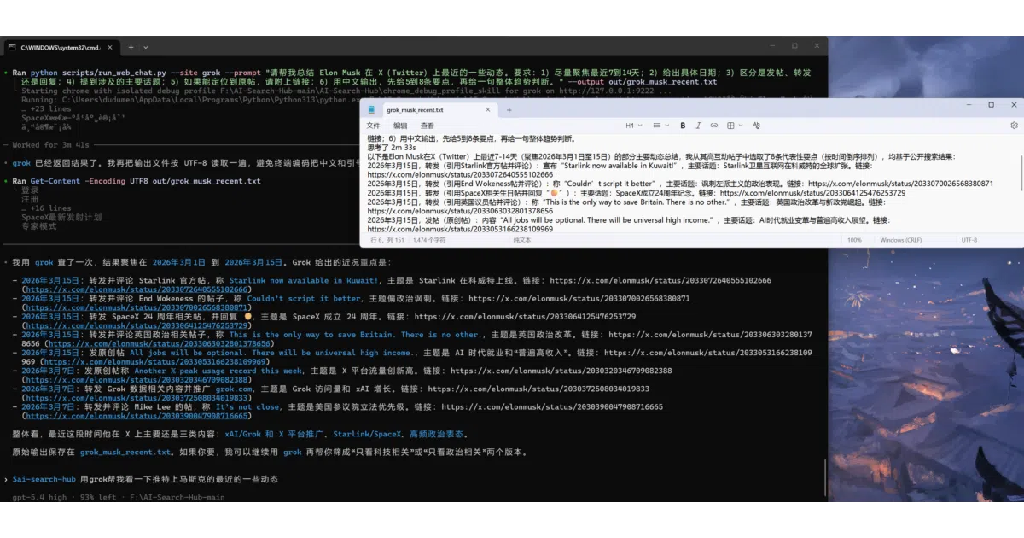
Task: Maximize the terminal window
Action: coord(794,46)
